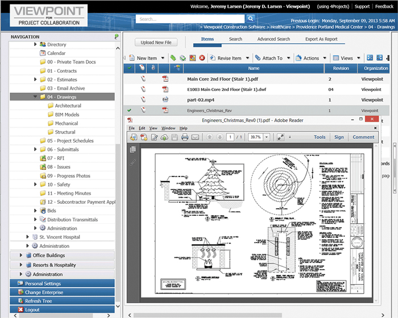Open the Window menu in Adobe Reader
Image resolution: width=398 pixels, height=318 pixels.
(x=168, y=128)
